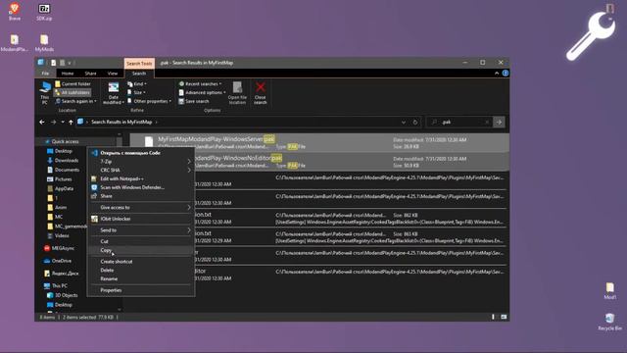Expand address bar history dropdown

(x=404, y=122)
